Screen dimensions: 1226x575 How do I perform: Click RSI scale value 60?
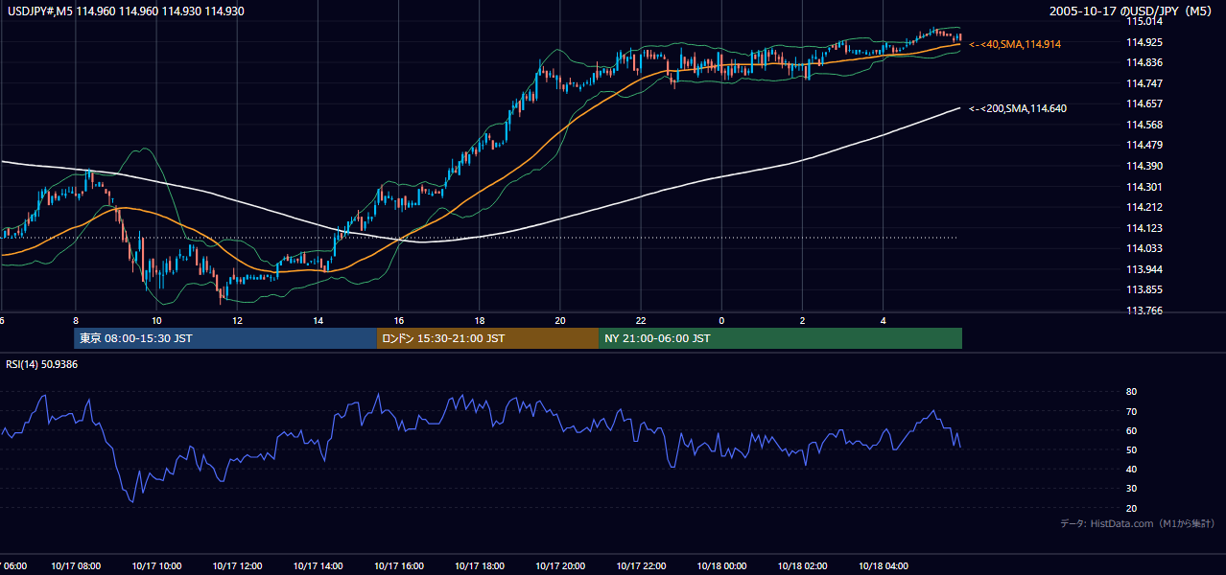1131,430
